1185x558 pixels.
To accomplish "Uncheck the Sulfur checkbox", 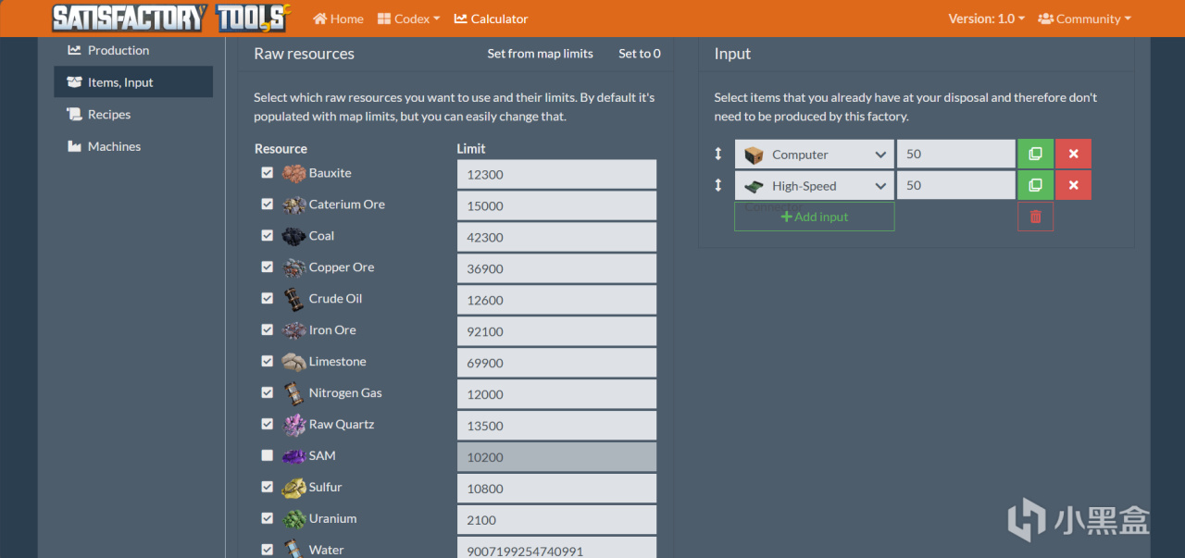I will [x=268, y=488].
